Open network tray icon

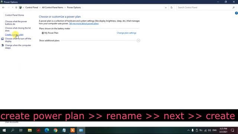point(205,130)
